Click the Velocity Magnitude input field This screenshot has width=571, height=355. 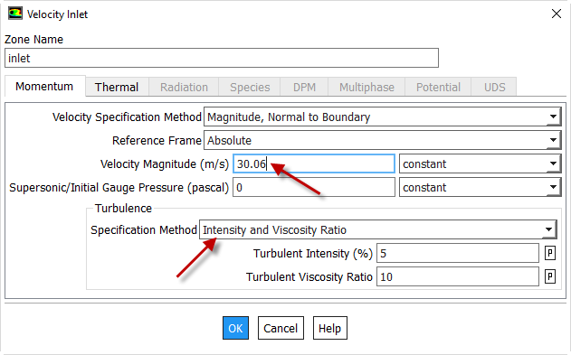pyautogui.click(x=313, y=163)
